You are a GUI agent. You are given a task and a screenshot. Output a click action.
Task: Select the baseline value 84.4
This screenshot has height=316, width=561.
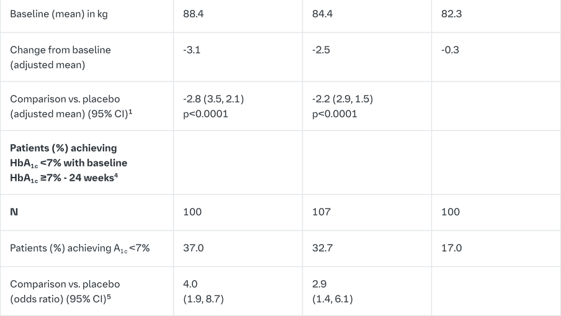[322, 14]
